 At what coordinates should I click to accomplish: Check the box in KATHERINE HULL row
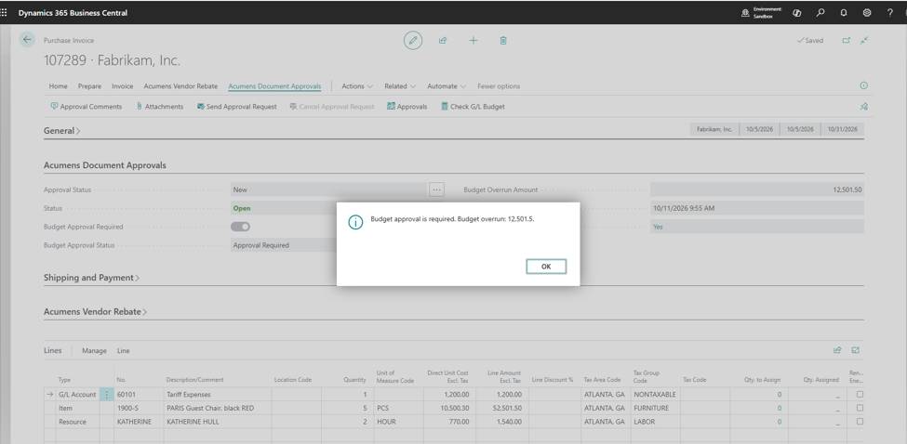click(x=860, y=422)
